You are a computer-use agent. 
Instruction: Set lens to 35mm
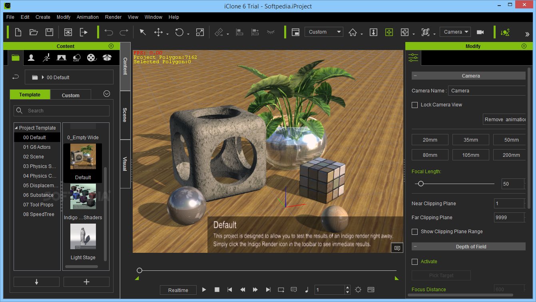[471, 140]
